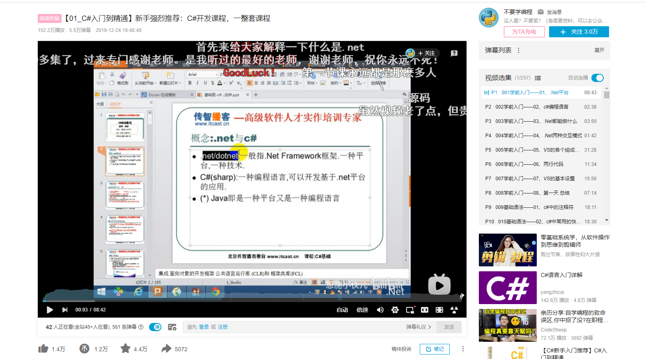Open the 自动 quality selector

click(342, 310)
